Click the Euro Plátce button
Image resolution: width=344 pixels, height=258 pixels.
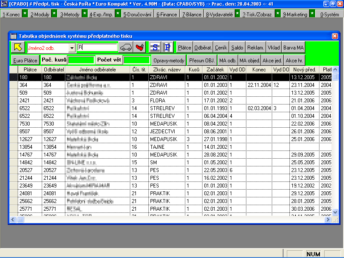point(25,60)
